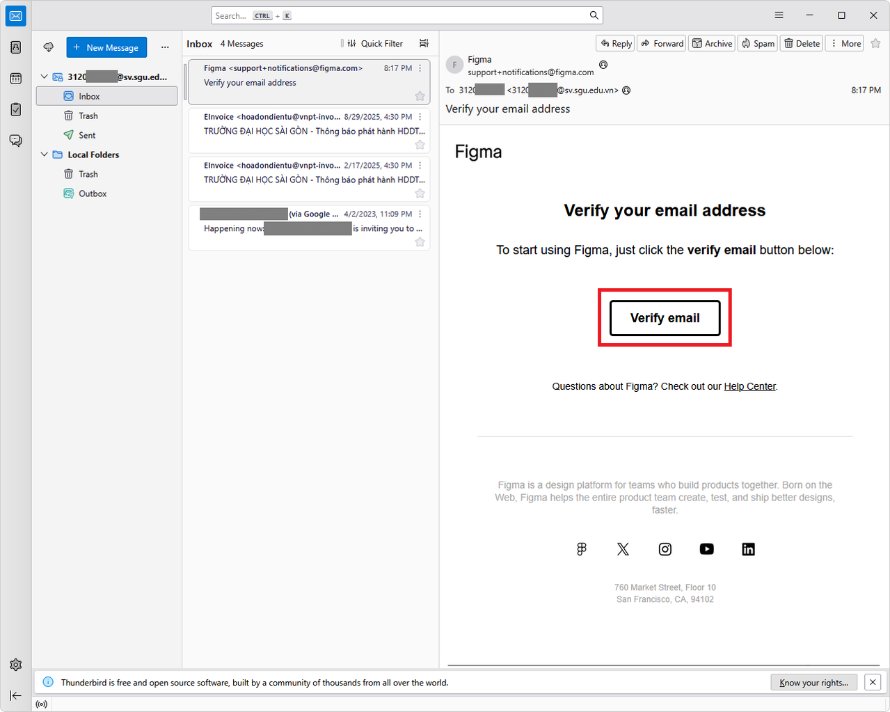890x712 pixels.
Task: Forward the Figma email
Action: pos(662,43)
